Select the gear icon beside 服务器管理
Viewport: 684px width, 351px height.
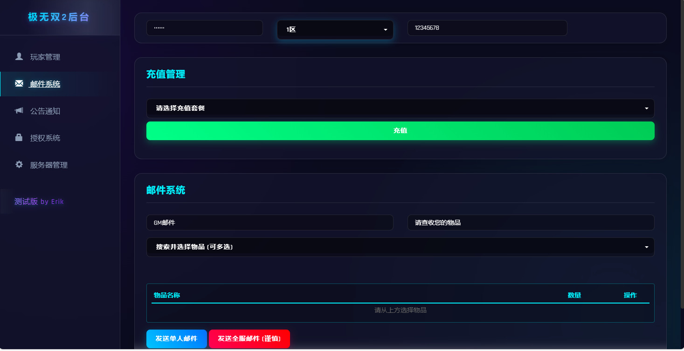point(19,165)
